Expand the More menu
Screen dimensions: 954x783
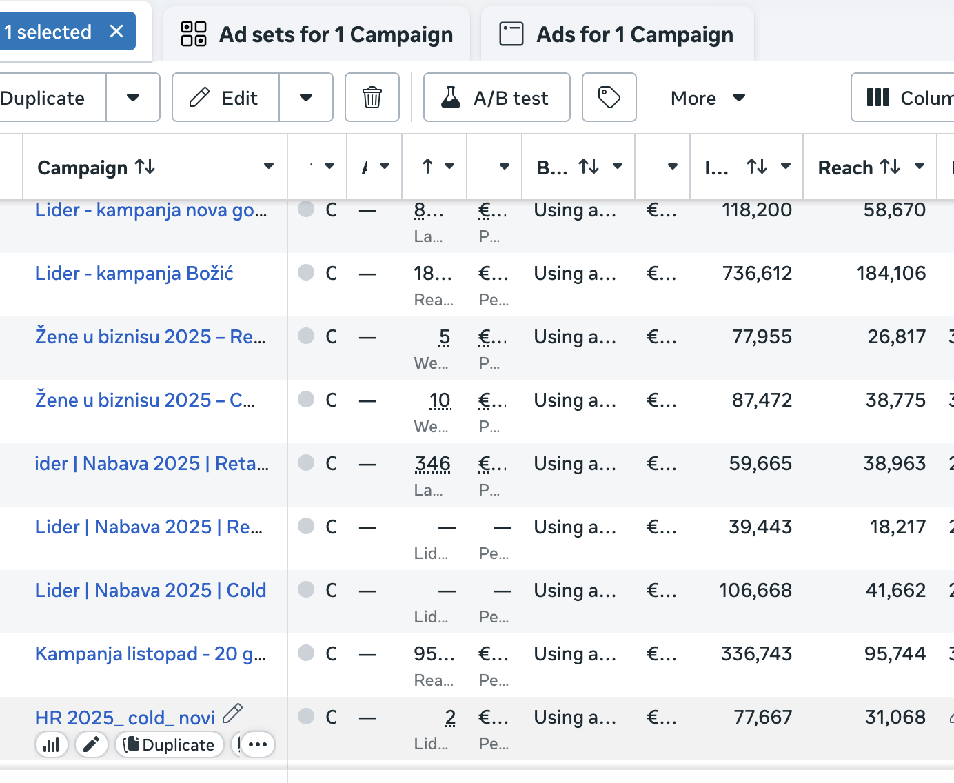708,98
